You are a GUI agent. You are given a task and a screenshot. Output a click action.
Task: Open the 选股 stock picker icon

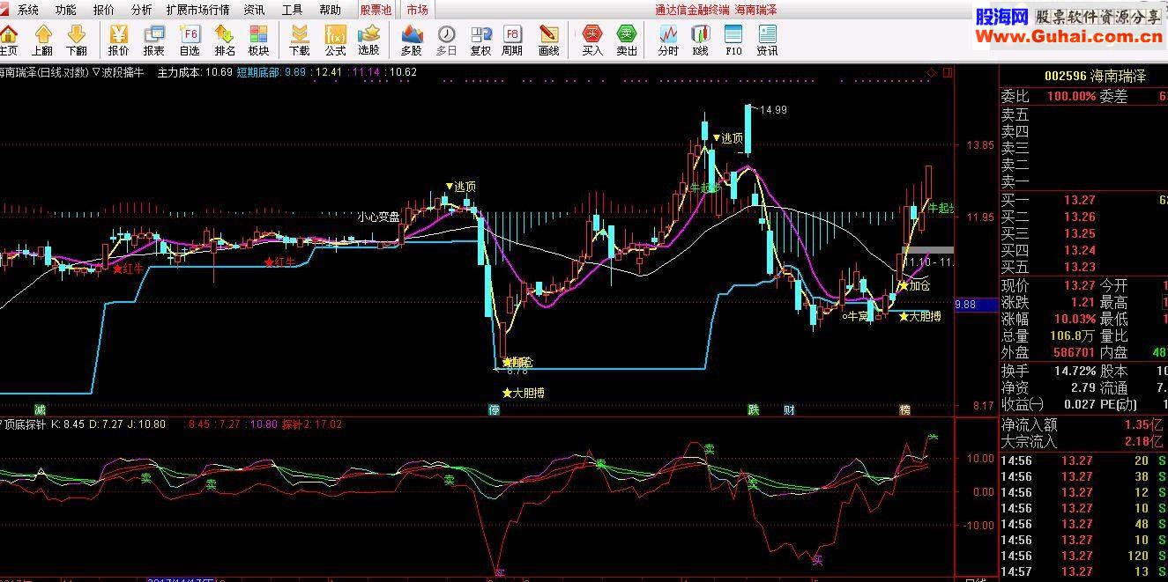pyautogui.click(x=368, y=41)
